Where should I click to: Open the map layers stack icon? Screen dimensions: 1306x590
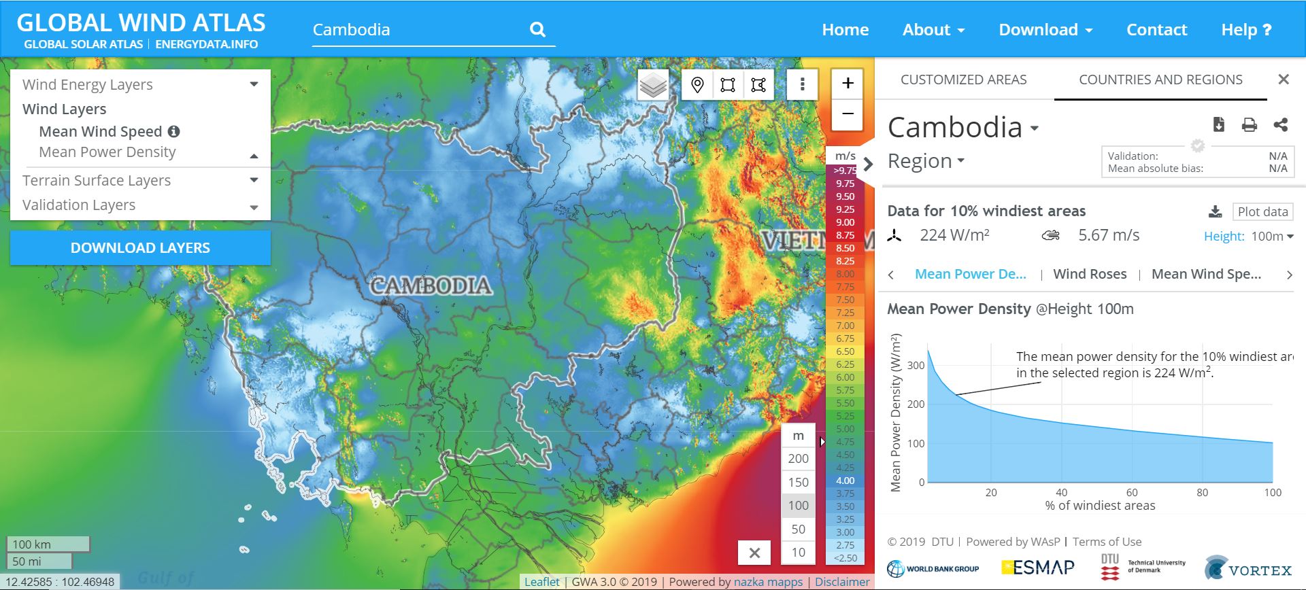point(653,85)
